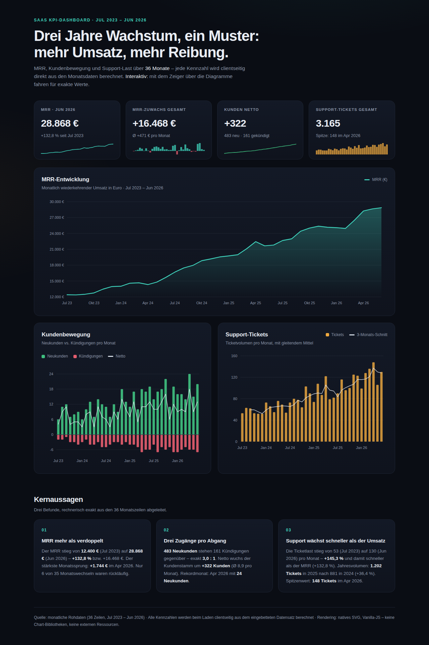
Task: Select the orange sparkline in Support-Tickets Gesamt card
Action: point(352,149)
